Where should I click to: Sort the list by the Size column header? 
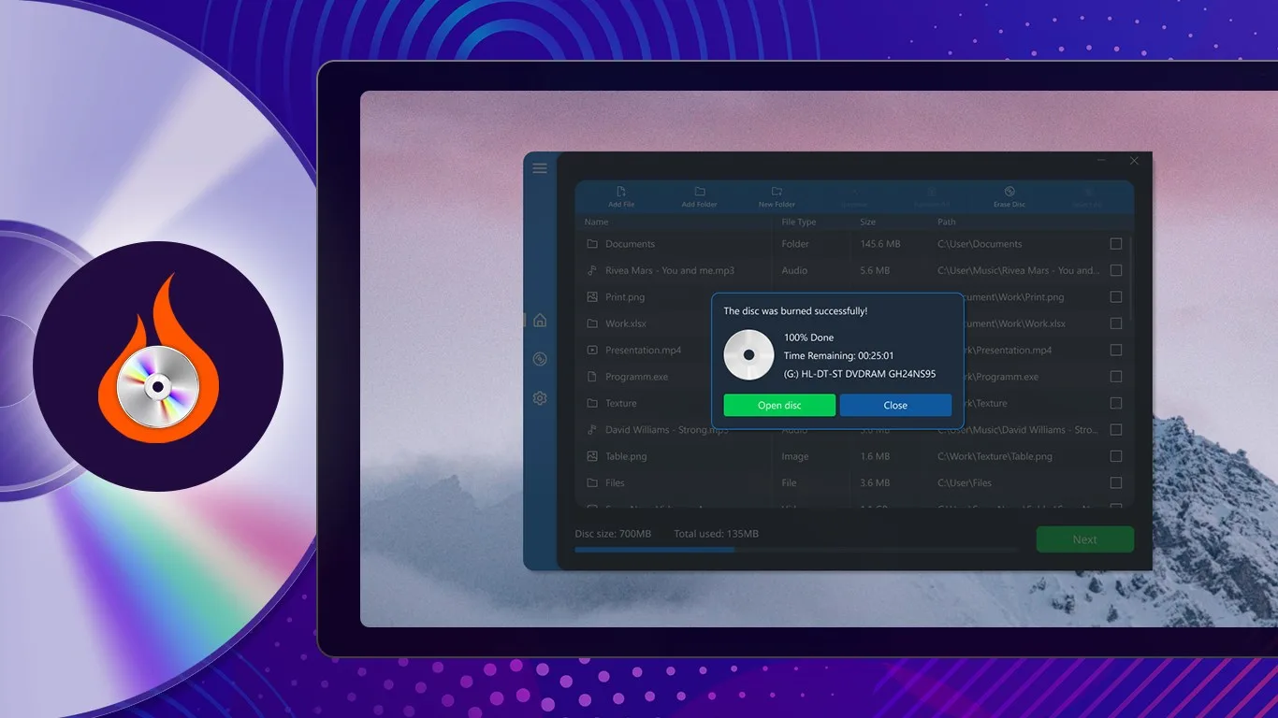pos(867,223)
